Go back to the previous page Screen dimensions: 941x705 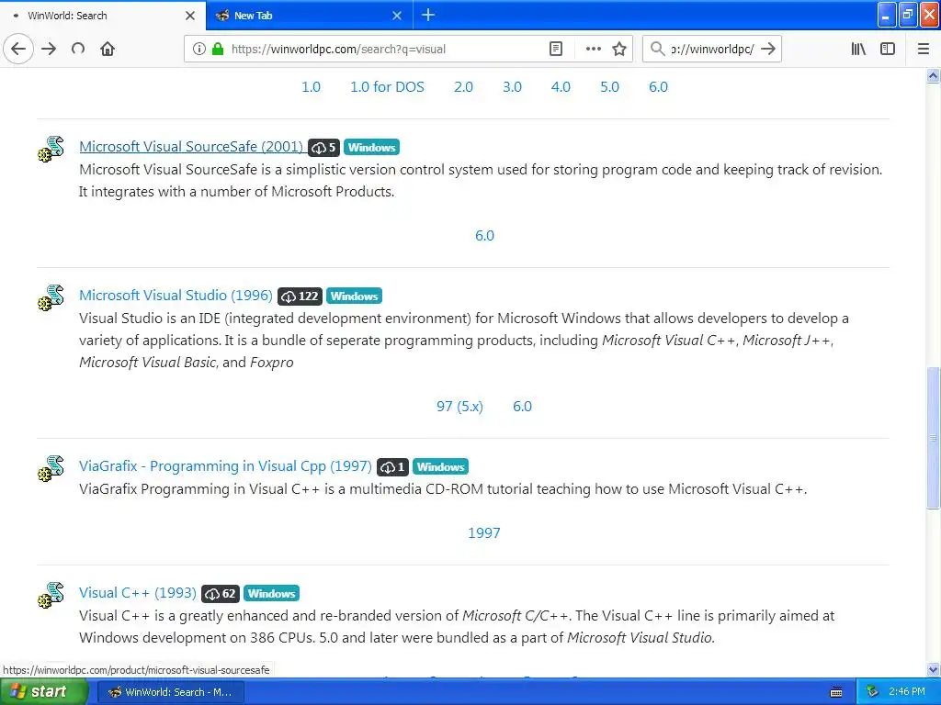(18, 49)
